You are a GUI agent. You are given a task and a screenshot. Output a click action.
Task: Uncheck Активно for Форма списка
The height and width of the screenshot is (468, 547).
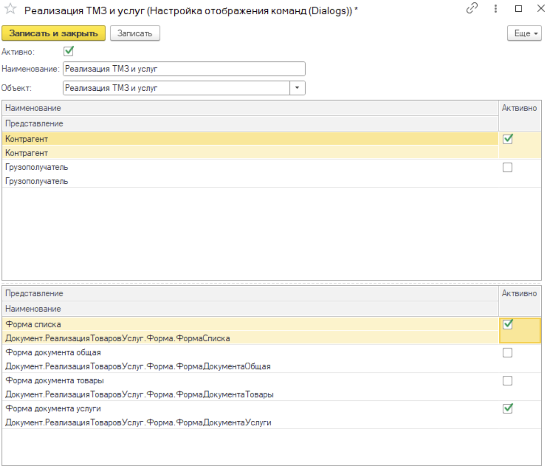point(508,324)
